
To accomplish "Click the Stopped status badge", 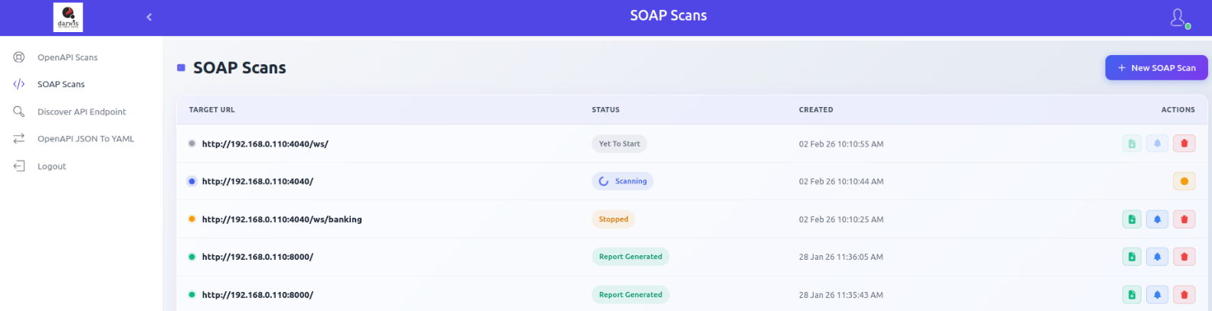I will click(613, 219).
